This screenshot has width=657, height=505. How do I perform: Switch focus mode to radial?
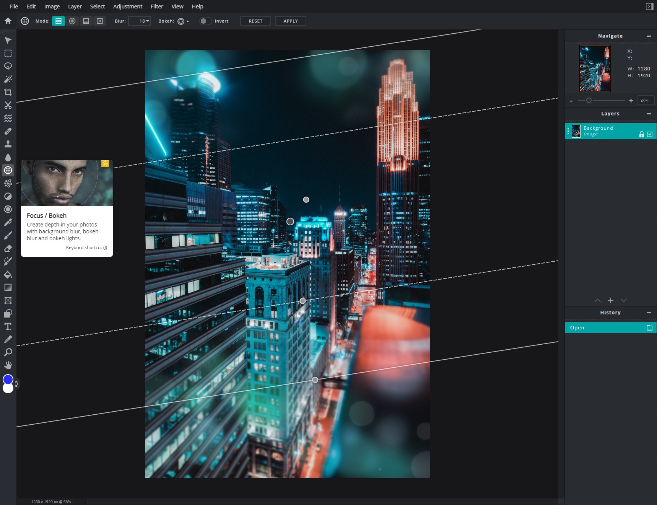[72, 21]
